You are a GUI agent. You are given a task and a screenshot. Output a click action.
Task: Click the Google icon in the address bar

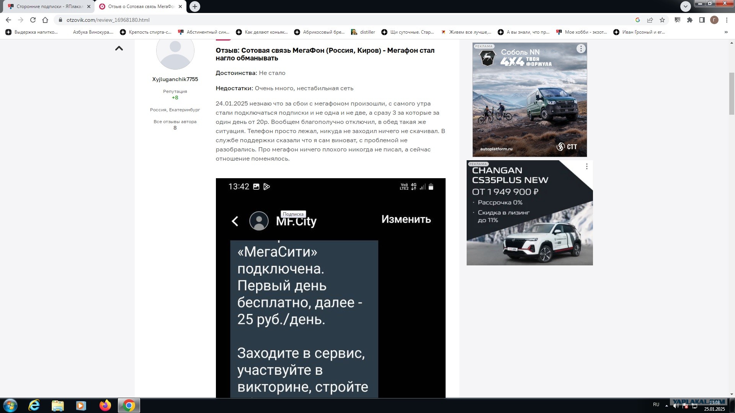pyautogui.click(x=638, y=20)
